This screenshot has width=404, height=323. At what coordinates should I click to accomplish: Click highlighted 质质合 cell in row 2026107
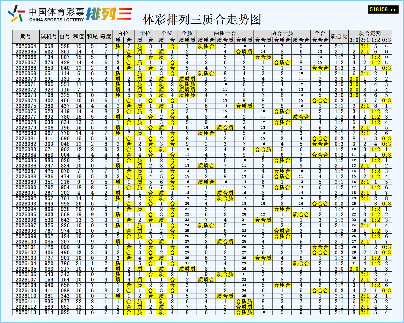tap(206, 280)
